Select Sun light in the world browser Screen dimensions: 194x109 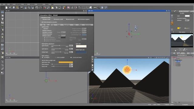[x=178, y=61]
